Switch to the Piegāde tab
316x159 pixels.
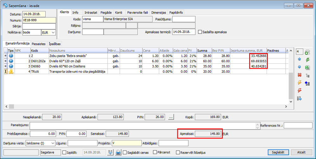(106, 12)
